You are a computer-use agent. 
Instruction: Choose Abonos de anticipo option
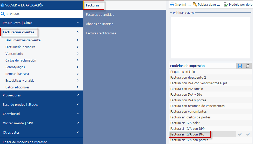click(99, 24)
